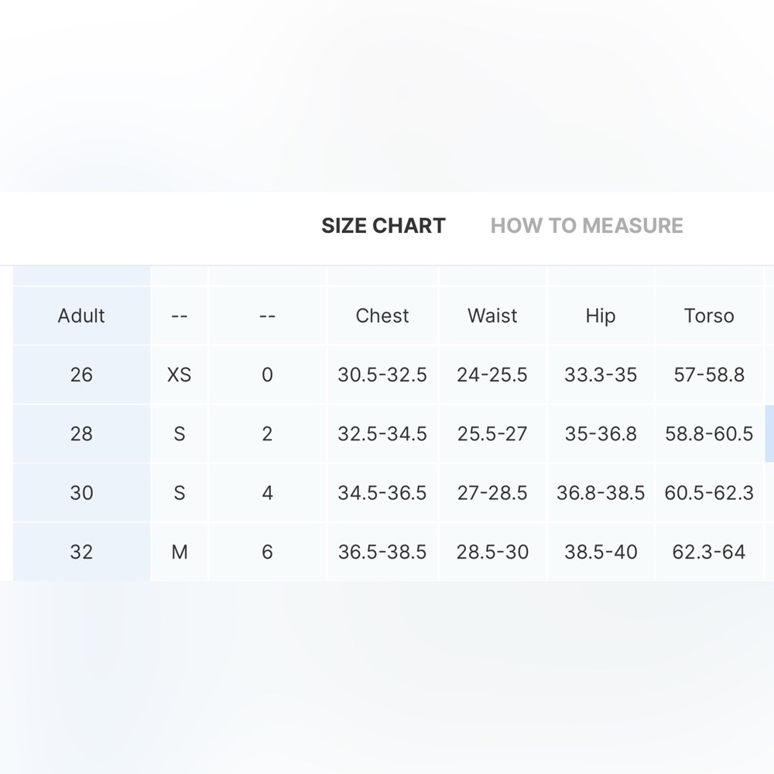Select the Hip column header
Screen dimensions: 774x774
(x=601, y=316)
